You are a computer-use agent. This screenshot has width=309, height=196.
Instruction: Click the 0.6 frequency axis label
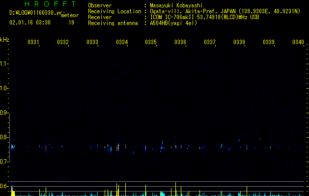pos(4,186)
